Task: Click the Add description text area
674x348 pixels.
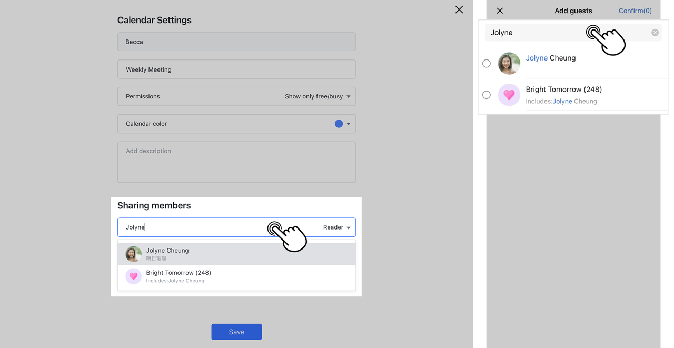Action: 236,162
